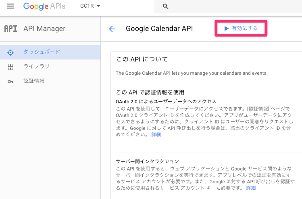Open the hamburger navigation menu
The image size is (302, 199).
click(x=10, y=6)
